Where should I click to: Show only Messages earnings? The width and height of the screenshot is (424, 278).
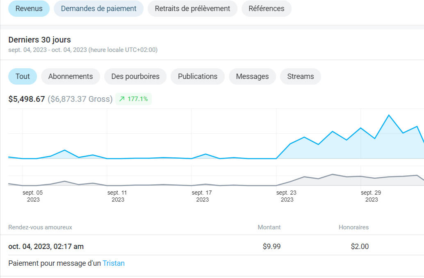click(x=252, y=76)
